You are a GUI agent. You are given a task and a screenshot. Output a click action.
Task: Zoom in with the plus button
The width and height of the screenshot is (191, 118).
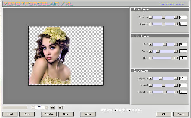pyautogui.click(x=33, y=108)
